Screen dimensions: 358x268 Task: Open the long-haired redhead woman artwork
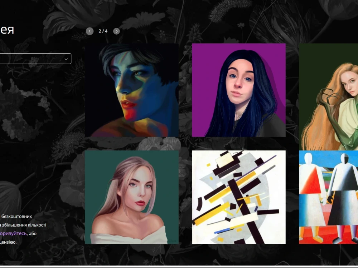coord(328,96)
